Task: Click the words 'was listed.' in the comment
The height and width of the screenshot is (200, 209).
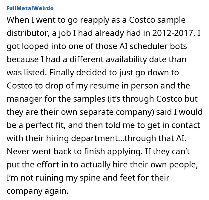Action: pyautogui.click(x=27, y=72)
